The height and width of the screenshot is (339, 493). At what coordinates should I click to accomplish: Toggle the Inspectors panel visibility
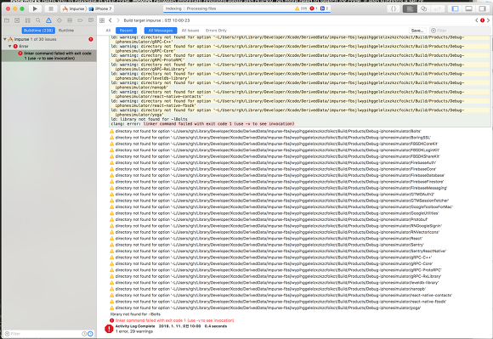coord(482,8)
